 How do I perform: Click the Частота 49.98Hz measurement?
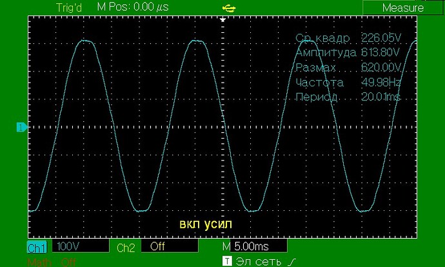pos(348,83)
